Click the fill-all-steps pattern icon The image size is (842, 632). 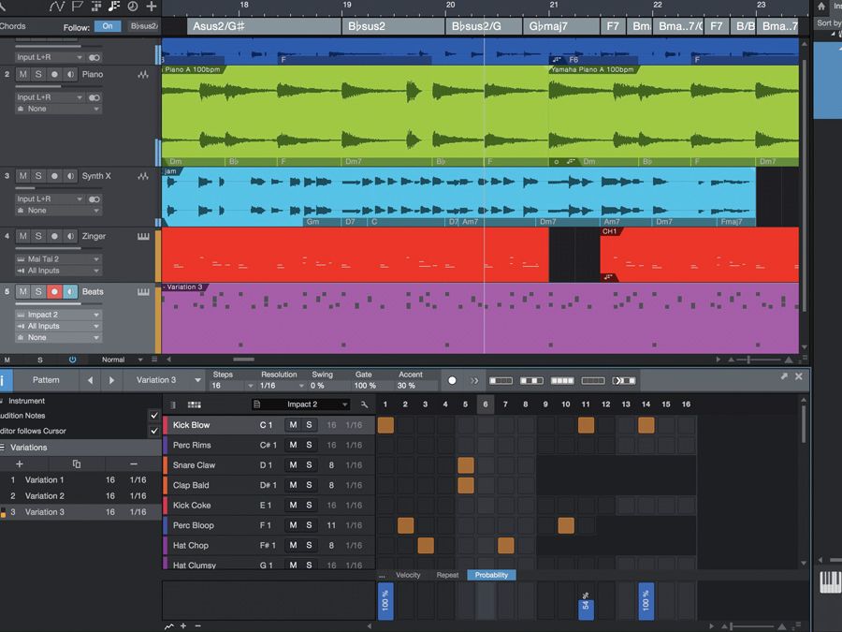pyautogui.click(x=562, y=380)
